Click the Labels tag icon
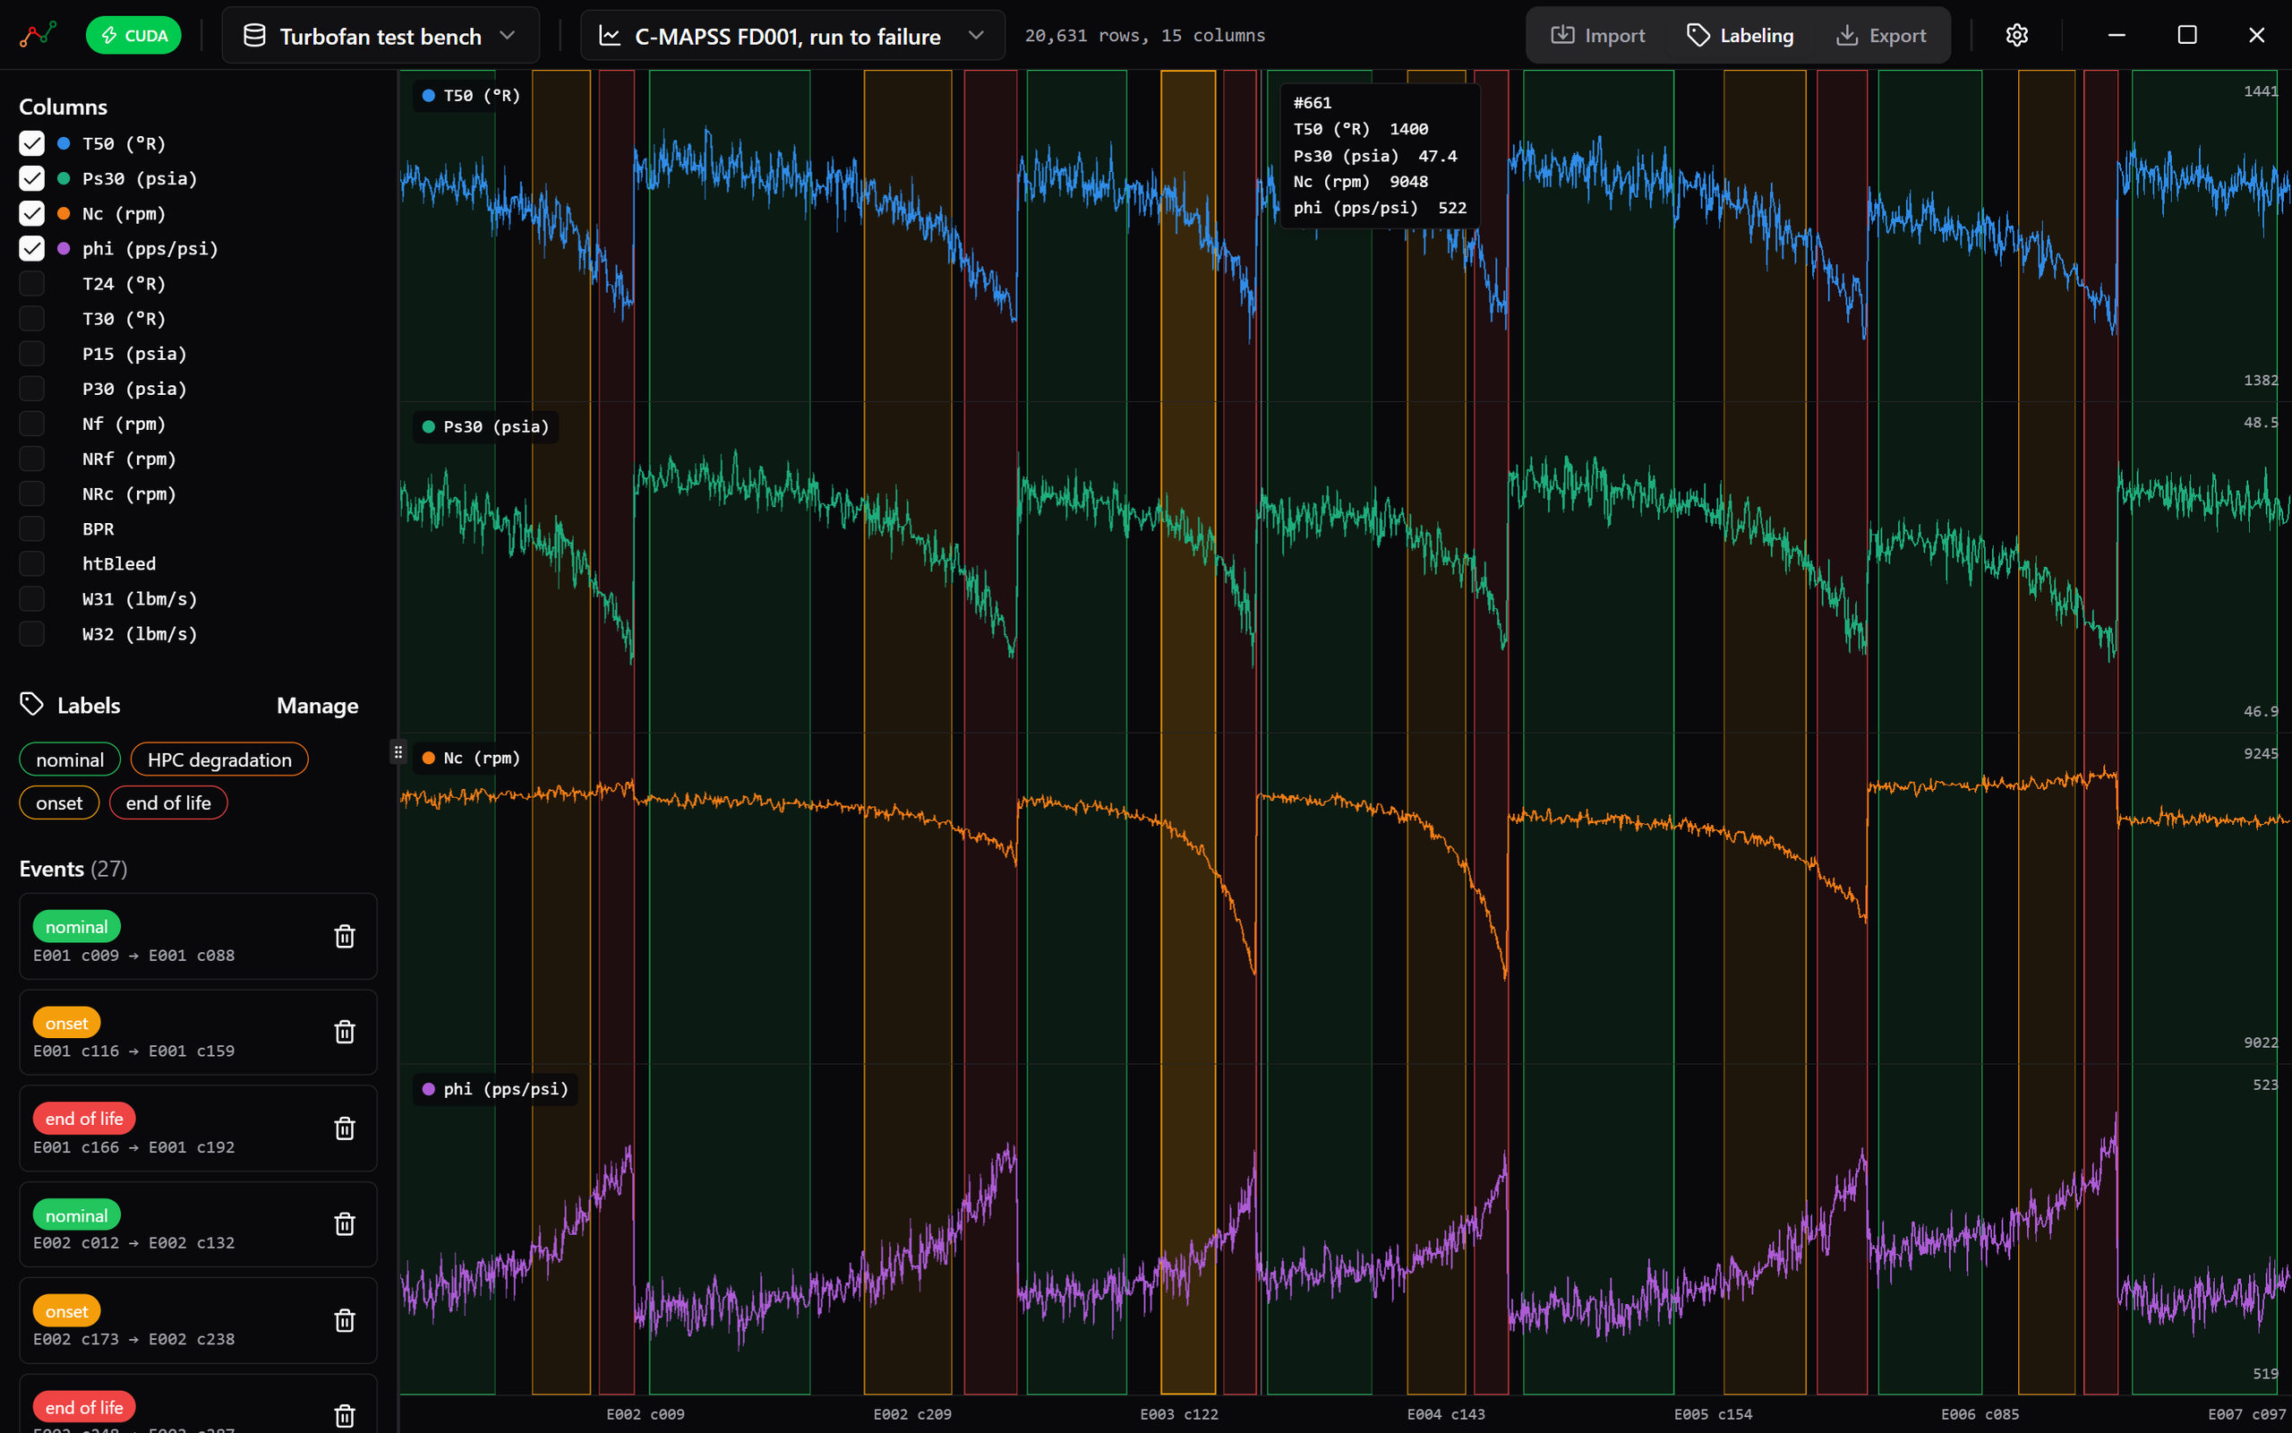The image size is (2292, 1433). point(32,704)
